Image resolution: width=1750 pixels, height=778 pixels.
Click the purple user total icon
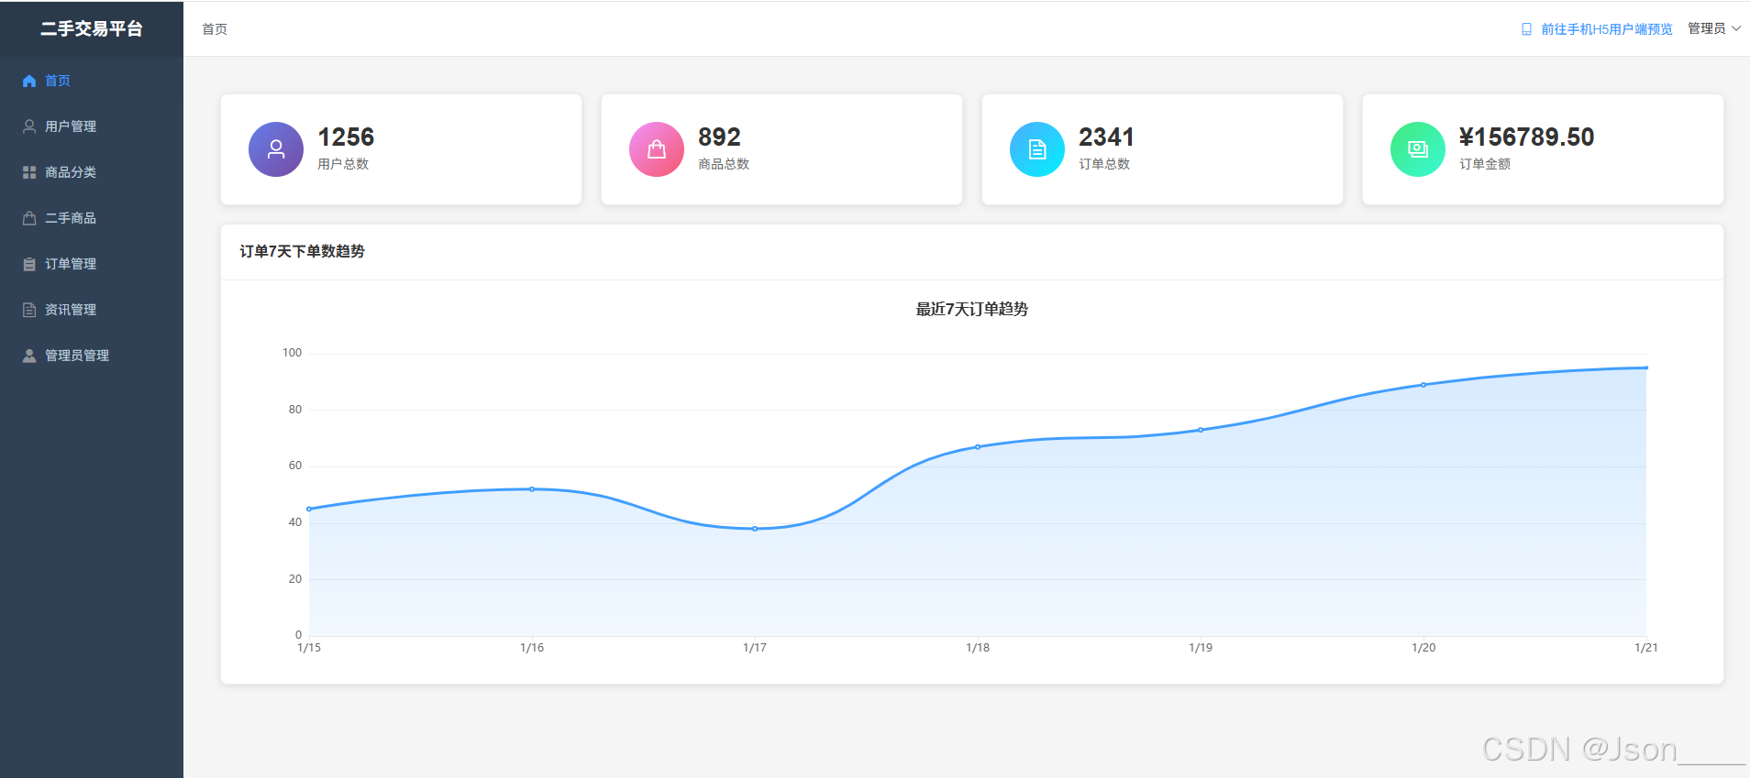(x=276, y=149)
